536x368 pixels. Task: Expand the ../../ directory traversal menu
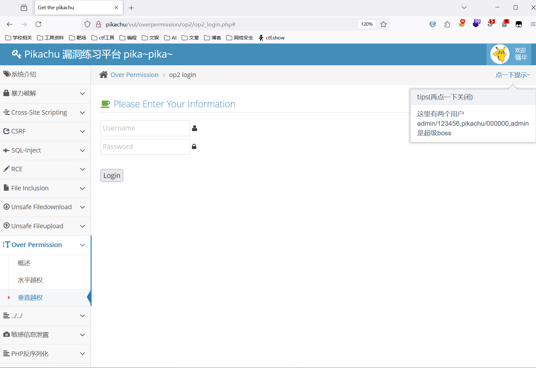(45, 316)
